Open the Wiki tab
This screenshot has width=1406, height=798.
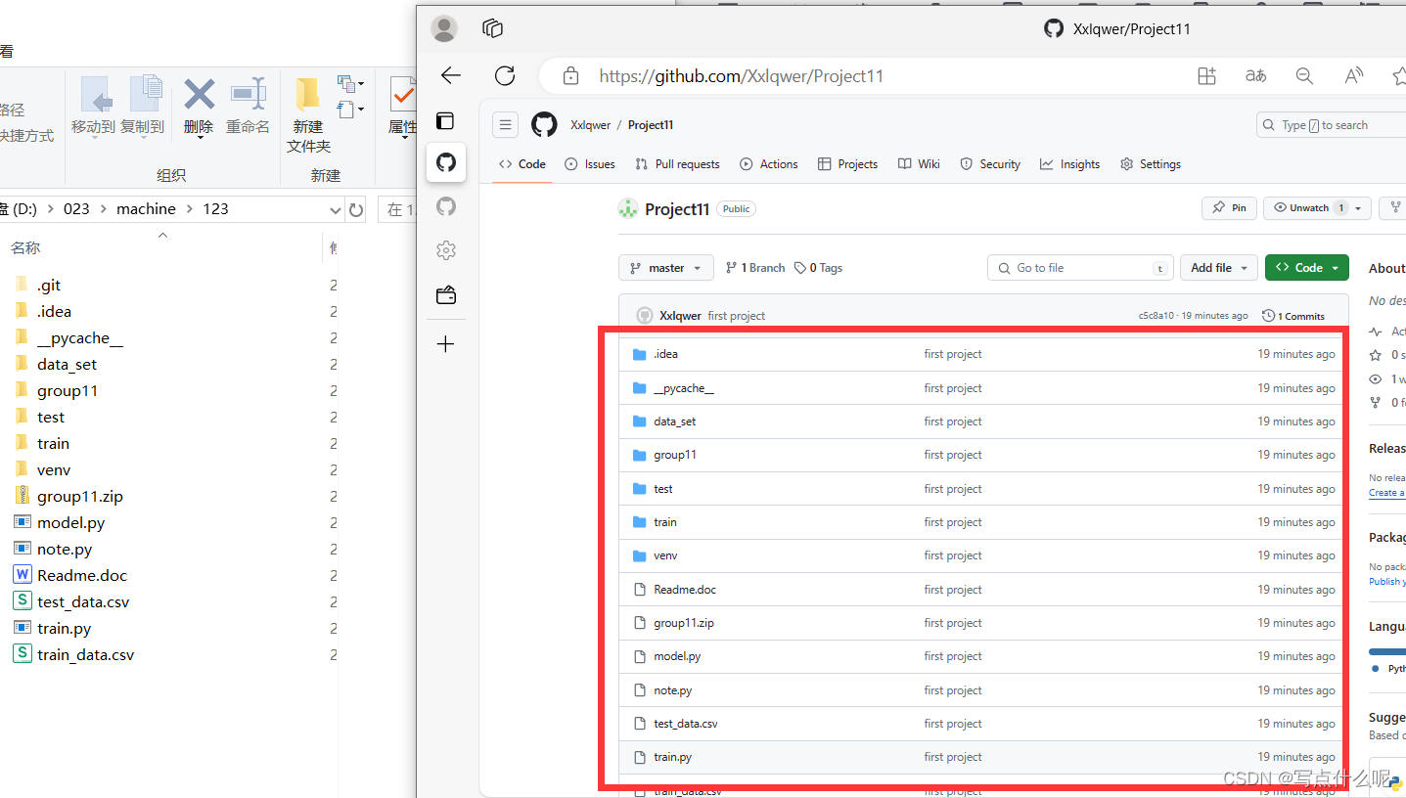918,163
